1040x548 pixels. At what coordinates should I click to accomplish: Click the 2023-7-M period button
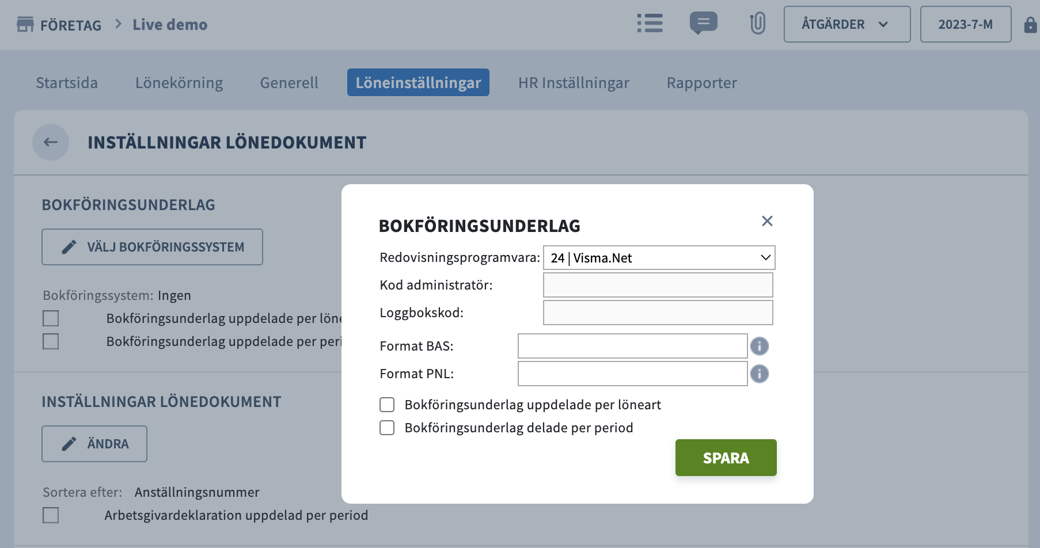pos(966,24)
